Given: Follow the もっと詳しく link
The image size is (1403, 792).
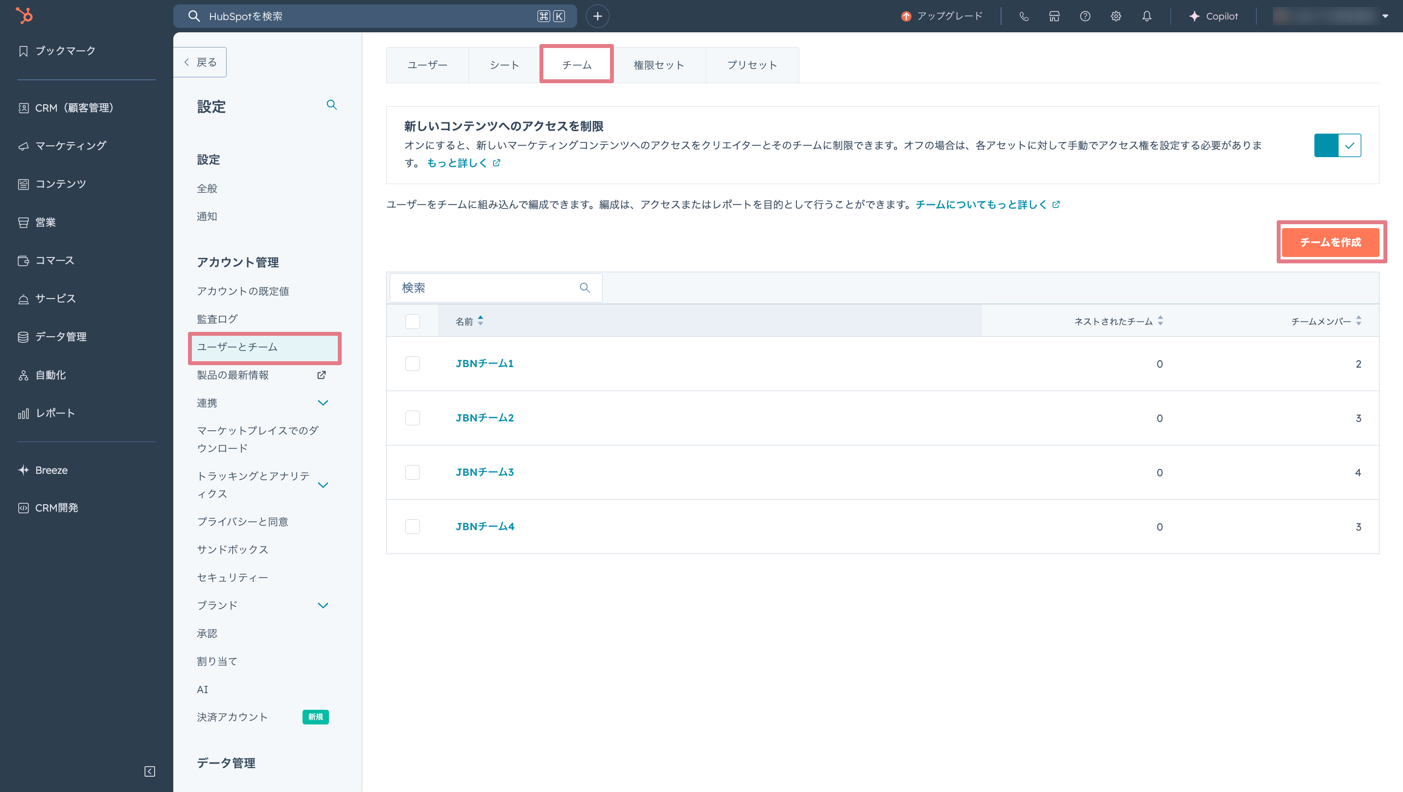Looking at the screenshot, I should 463,163.
